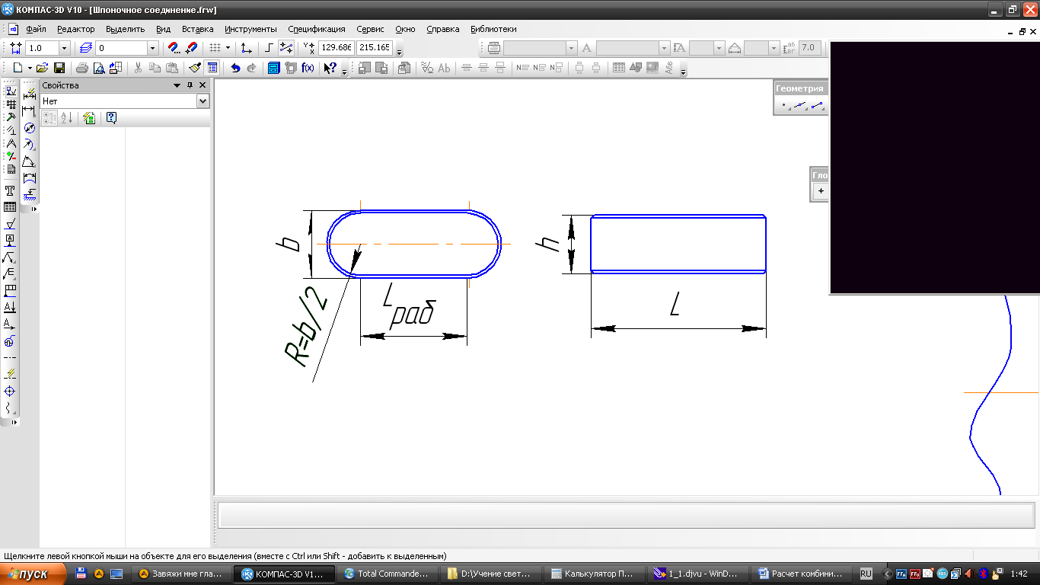This screenshot has height=585, width=1040.
Task: Select the Text input tool in left toolbar
Action: point(10,190)
